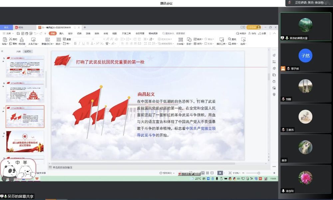This screenshot has height=200, width=333.
Task: Click the Share button at top right
Action: pyautogui.click(x=262, y=33)
